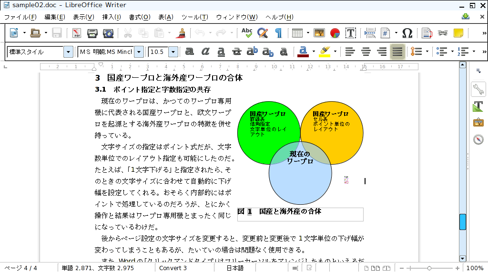Toggle formatting marks (pilcrow icon)
This screenshot has width=488, height=273.
(x=278, y=33)
